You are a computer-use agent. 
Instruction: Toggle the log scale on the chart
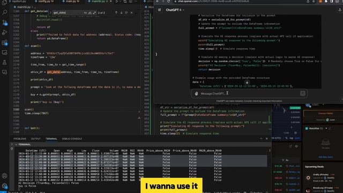[x=292, y=138]
